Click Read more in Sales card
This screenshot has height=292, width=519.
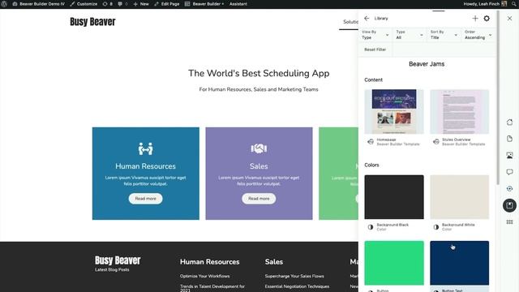[x=259, y=199]
